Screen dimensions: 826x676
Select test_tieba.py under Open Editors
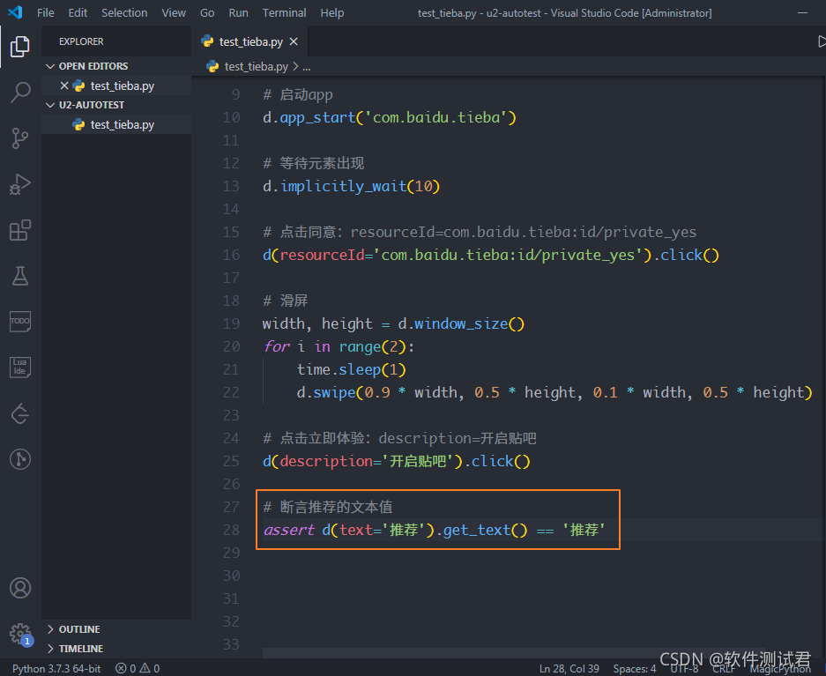pos(116,85)
